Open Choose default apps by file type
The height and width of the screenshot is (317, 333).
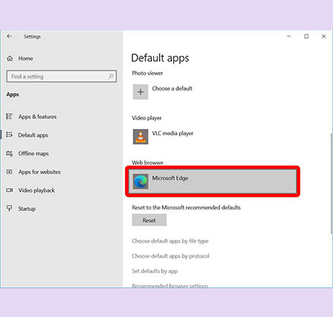(x=170, y=241)
